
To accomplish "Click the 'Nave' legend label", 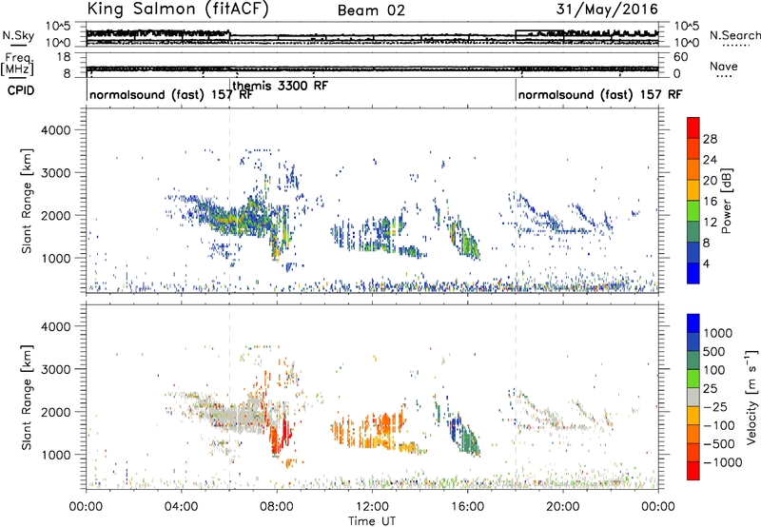I will coord(724,67).
